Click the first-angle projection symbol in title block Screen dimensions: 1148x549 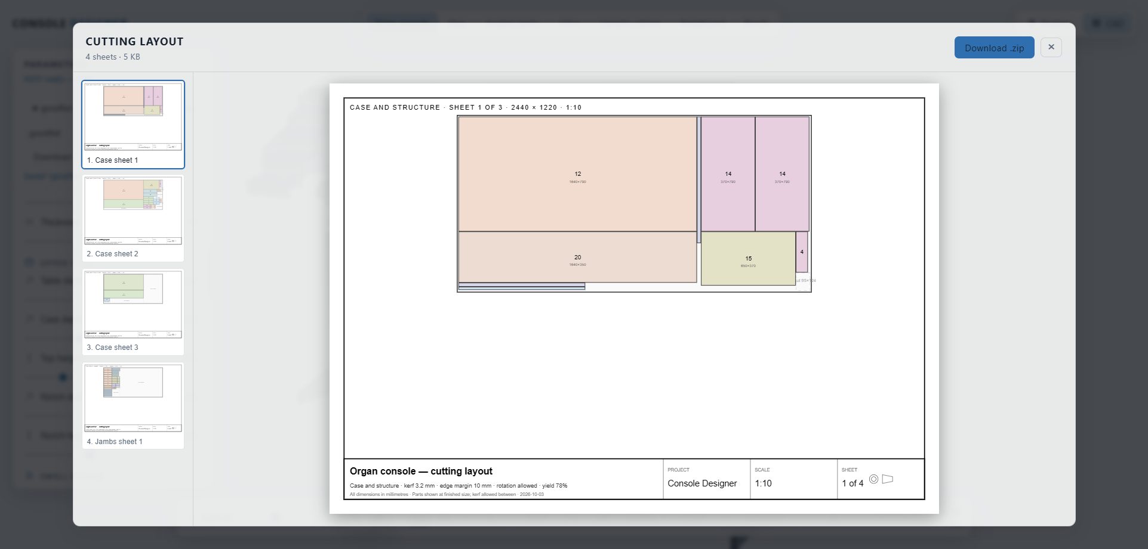coord(881,479)
